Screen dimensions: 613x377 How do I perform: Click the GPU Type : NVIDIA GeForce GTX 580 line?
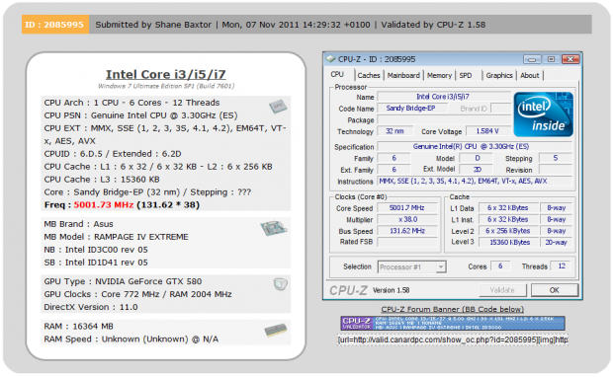123,281
